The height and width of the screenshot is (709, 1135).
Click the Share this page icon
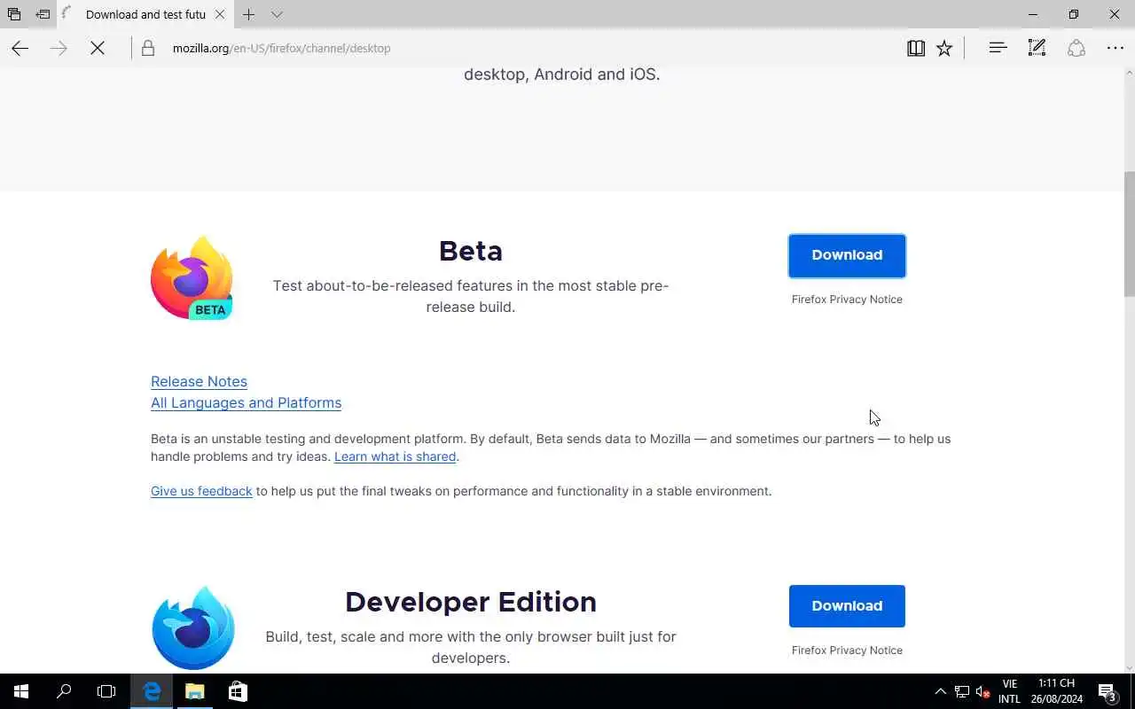[1076, 48]
